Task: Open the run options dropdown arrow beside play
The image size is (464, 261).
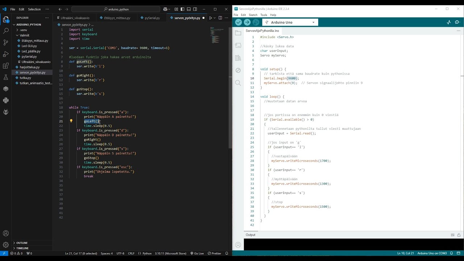Action: 215,18
